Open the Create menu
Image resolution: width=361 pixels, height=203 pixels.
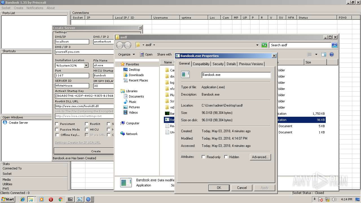click(x=19, y=8)
